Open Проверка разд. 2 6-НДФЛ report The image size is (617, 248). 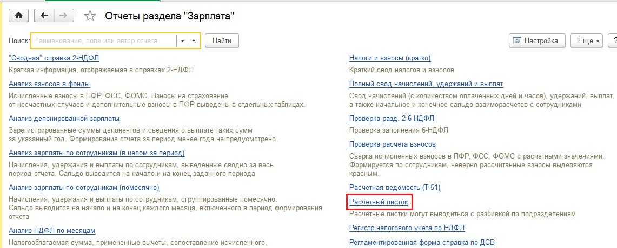(x=392, y=118)
